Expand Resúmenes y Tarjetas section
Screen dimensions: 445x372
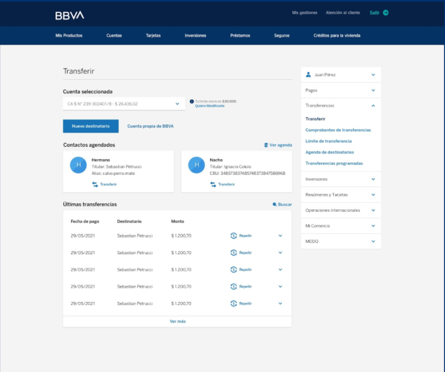373,195
